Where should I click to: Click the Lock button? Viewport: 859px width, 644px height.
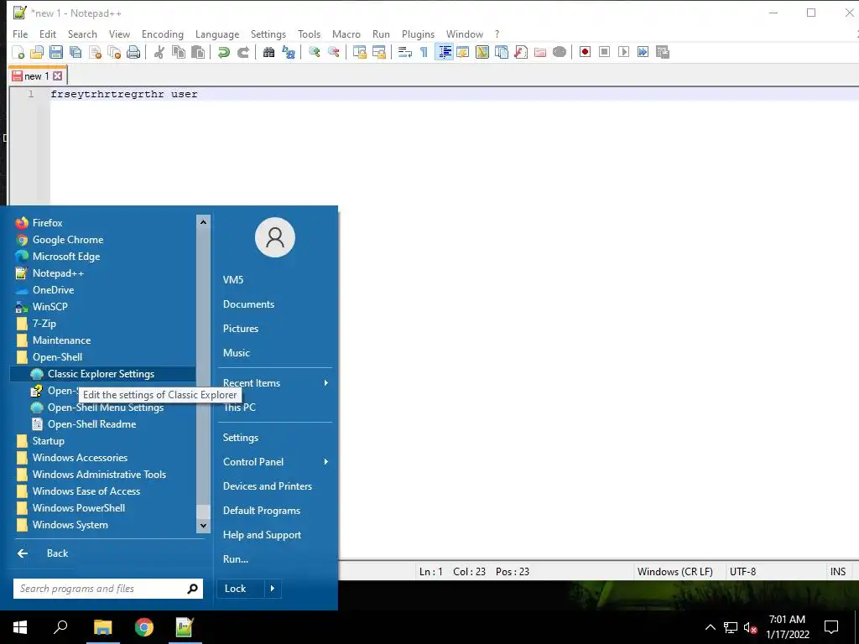pos(241,589)
